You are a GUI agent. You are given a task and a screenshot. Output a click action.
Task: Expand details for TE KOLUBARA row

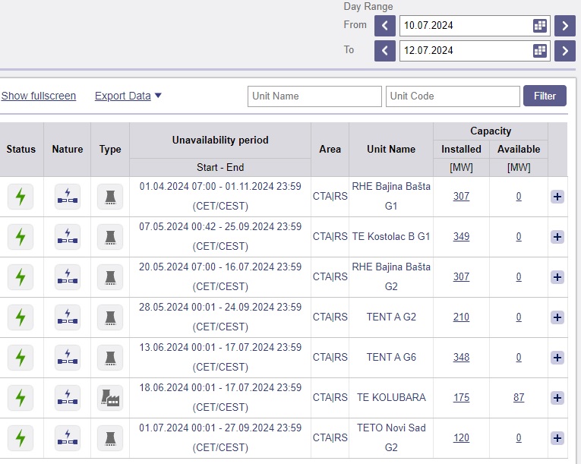point(557,398)
